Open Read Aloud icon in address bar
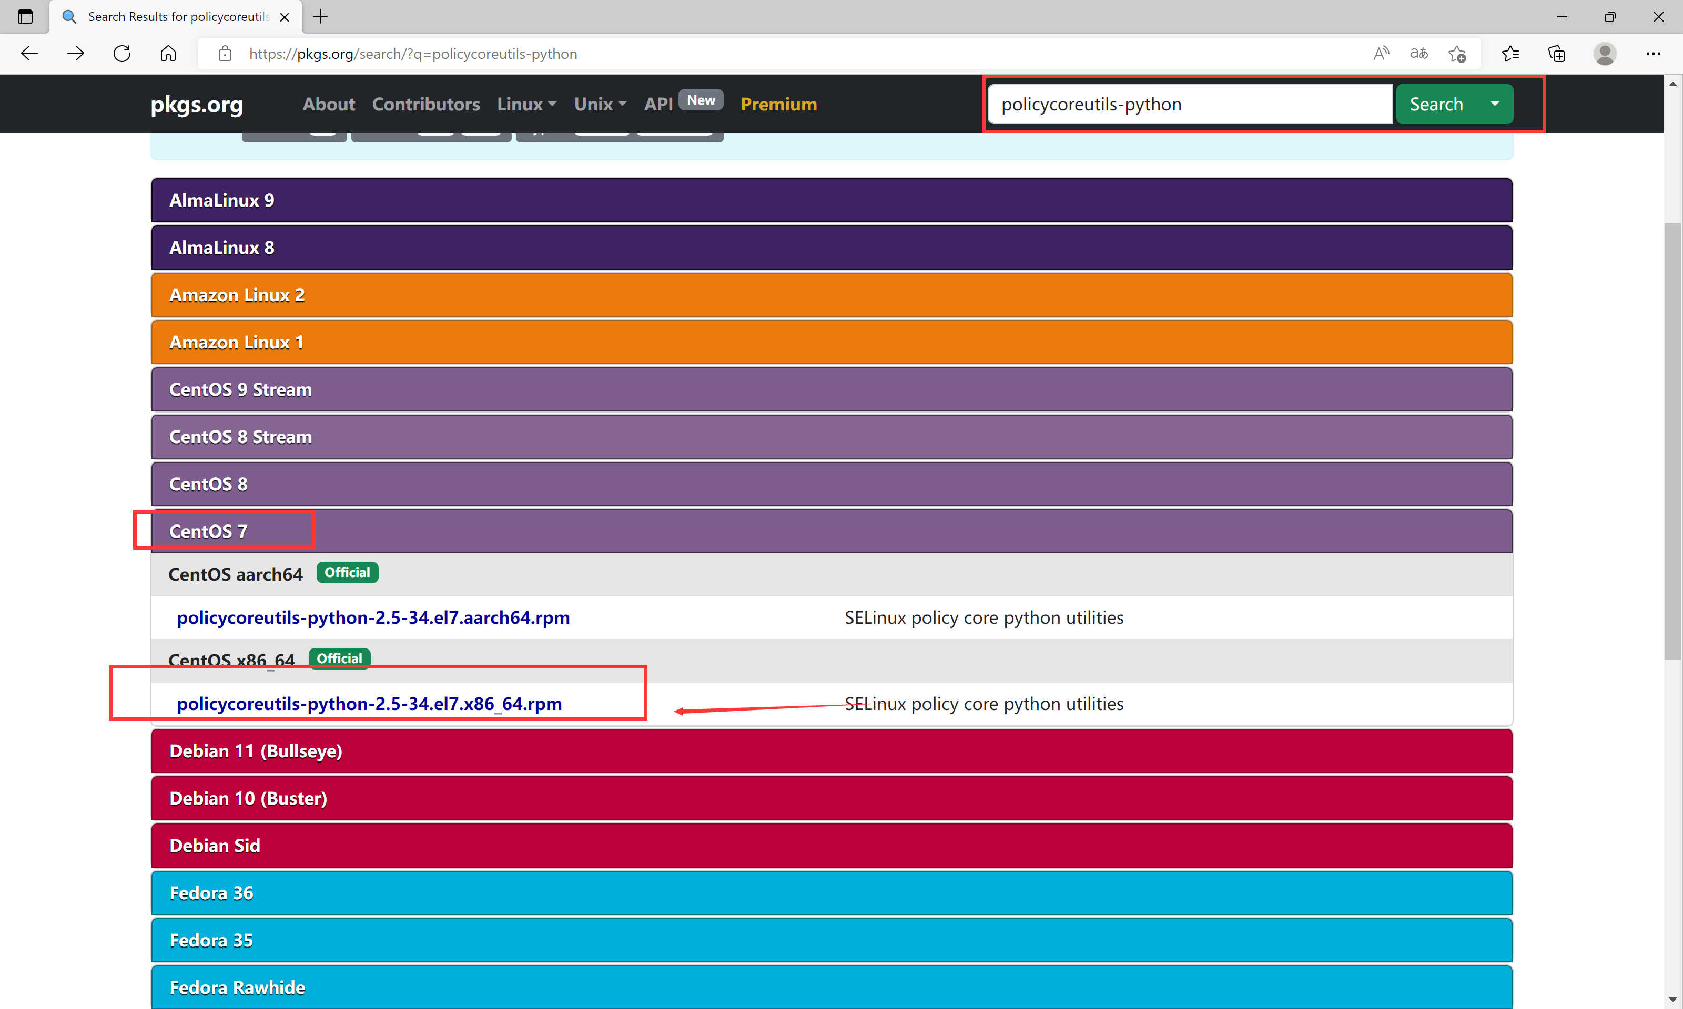 pos(1381,53)
